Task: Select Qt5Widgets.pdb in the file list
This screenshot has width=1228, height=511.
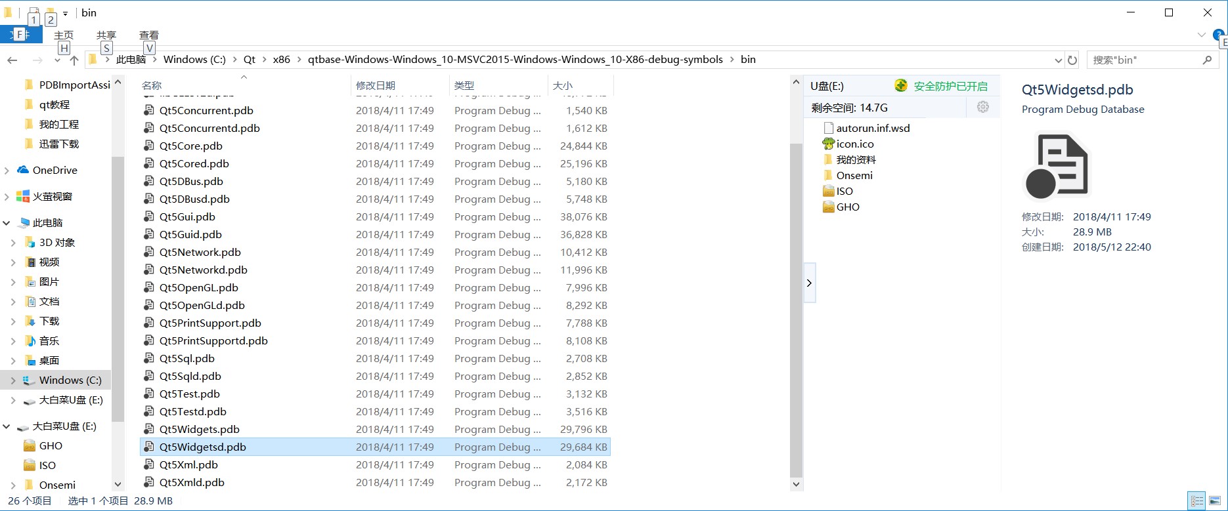Action: [x=200, y=429]
